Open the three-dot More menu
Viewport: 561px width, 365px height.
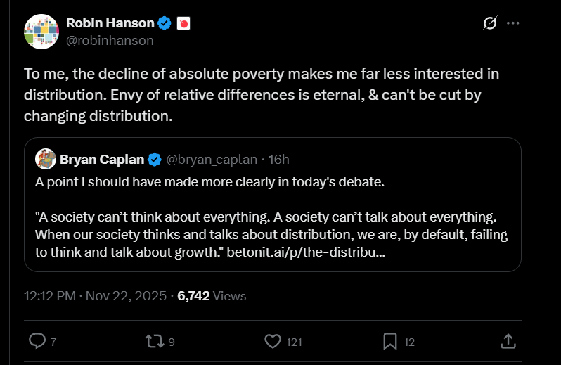[513, 23]
